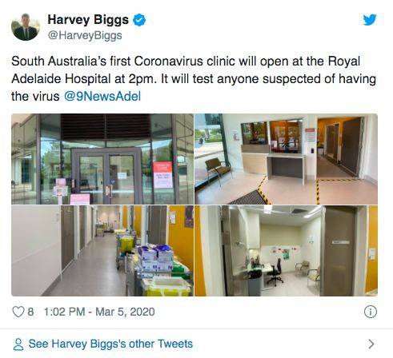Open the corridor supply trolley photo

[102, 251]
